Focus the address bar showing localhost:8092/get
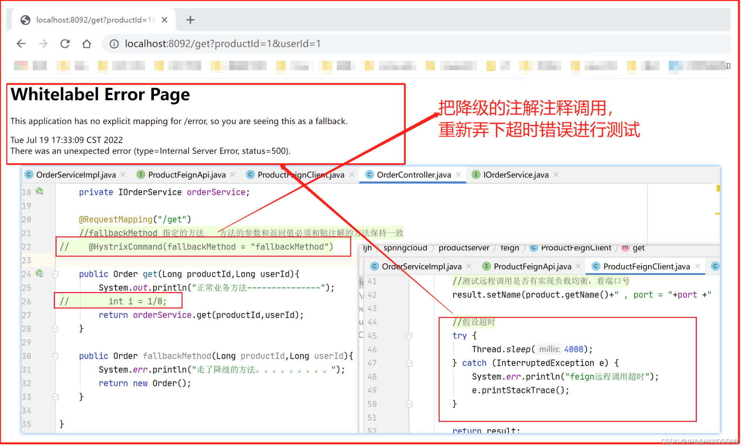 [x=415, y=44]
